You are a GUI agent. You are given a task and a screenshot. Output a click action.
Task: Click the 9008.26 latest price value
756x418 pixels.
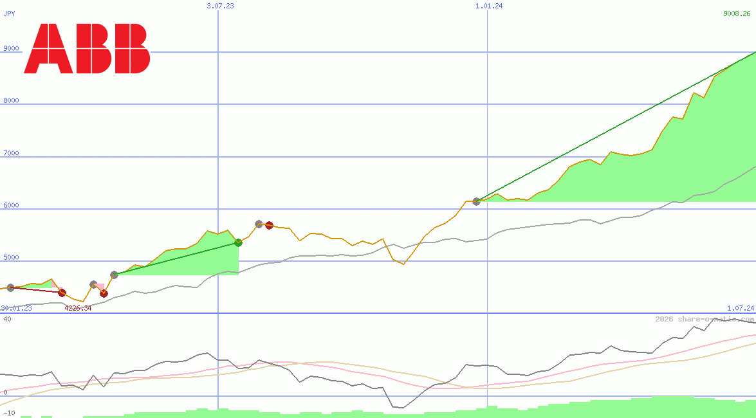coord(737,14)
